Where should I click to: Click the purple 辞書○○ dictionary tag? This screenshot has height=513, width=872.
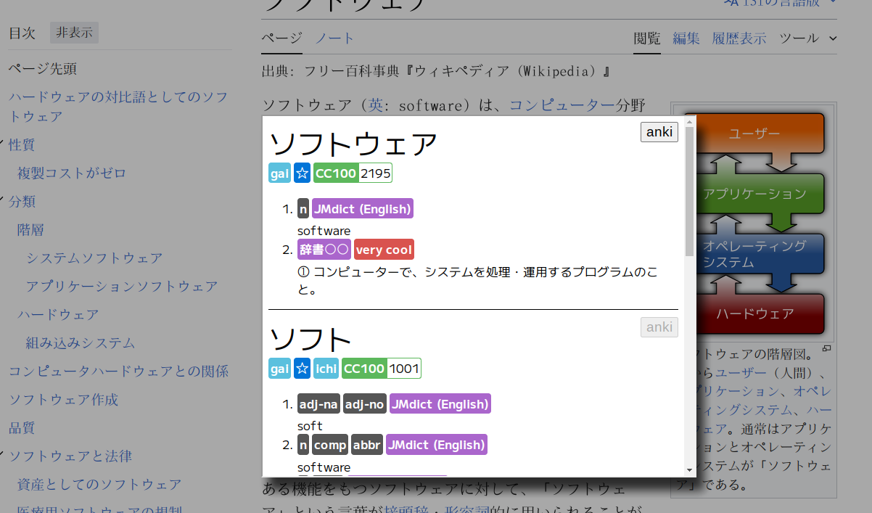[324, 250]
